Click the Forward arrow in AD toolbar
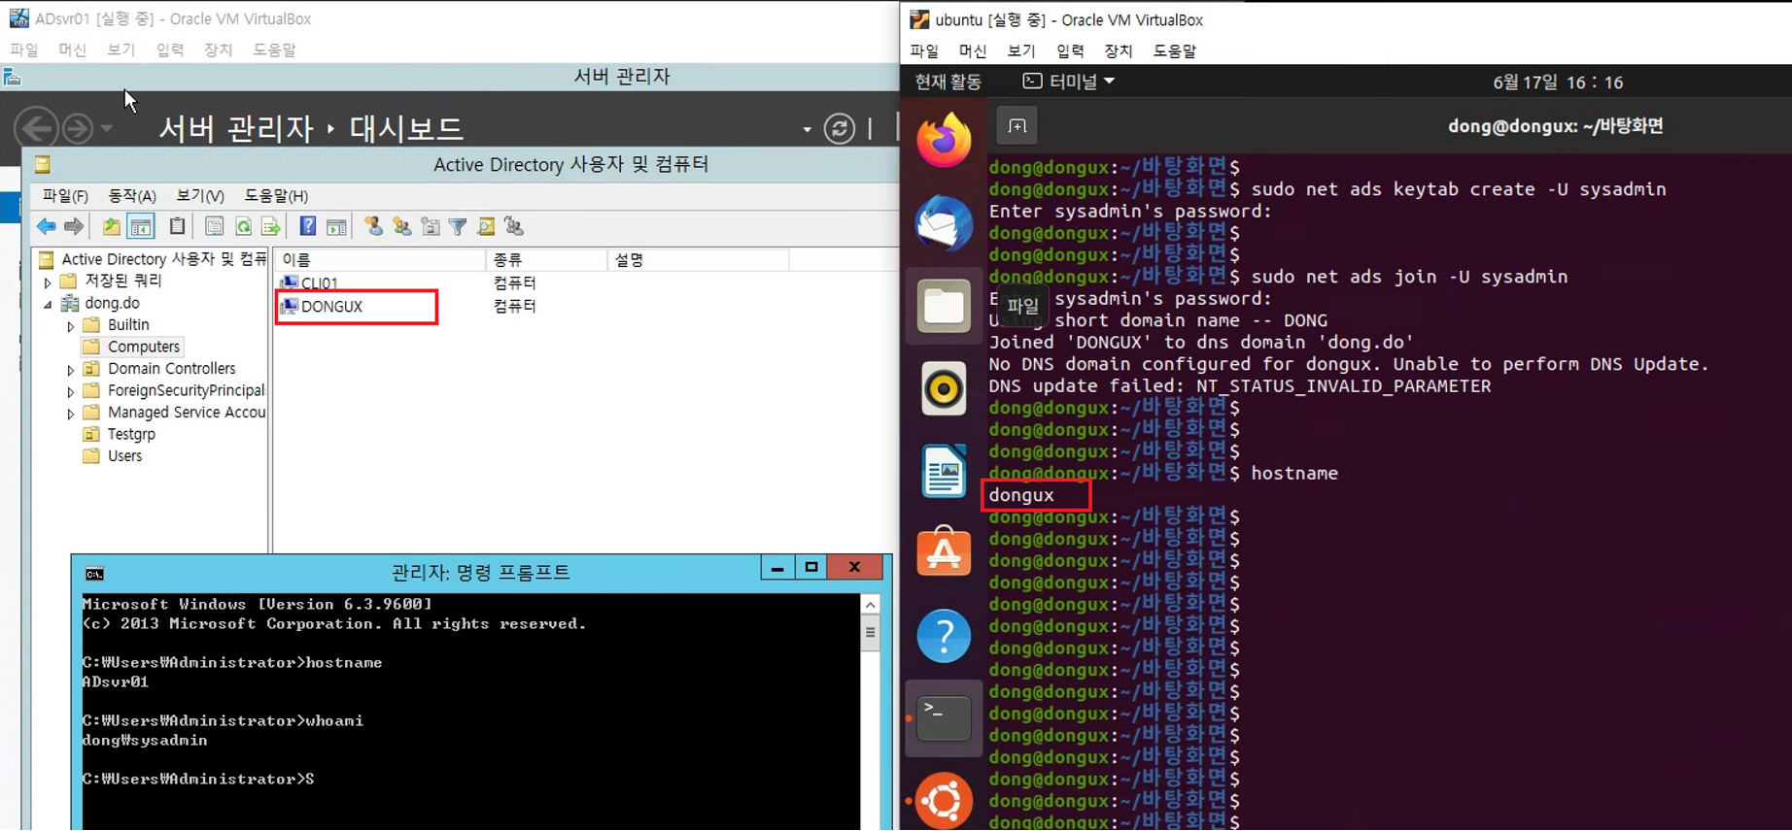 (74, 227)
